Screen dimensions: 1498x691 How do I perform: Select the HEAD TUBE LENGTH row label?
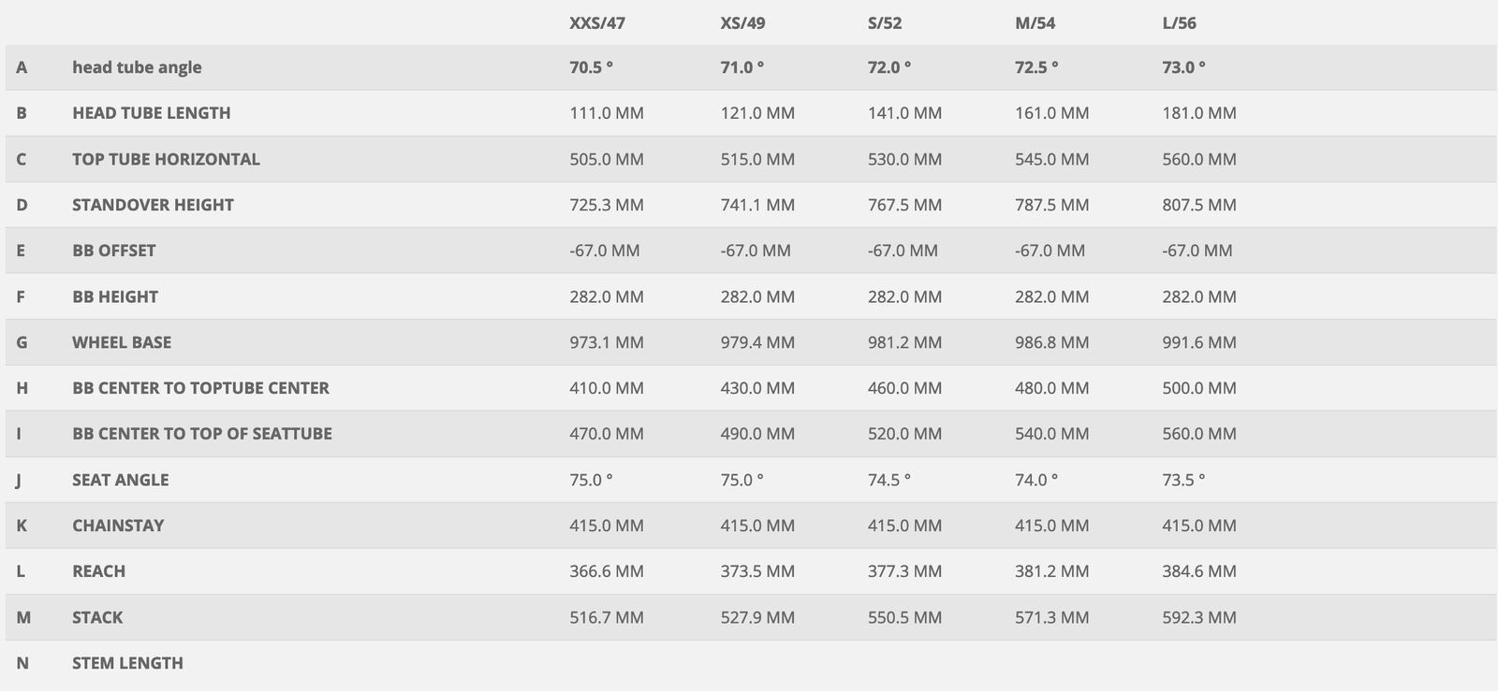pos(151,113)
